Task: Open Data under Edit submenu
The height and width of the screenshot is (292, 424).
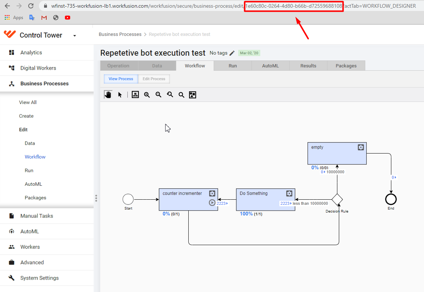Action: click(x=30, y=143)
